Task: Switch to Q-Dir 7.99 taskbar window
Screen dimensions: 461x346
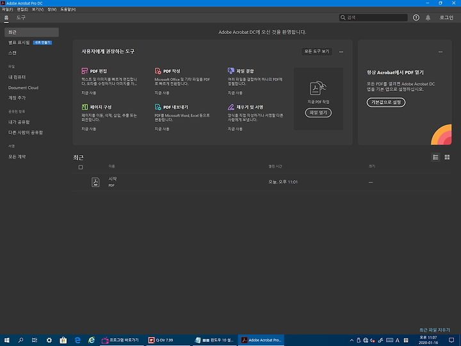Action: pyautogui.click(x=168, y=340)
